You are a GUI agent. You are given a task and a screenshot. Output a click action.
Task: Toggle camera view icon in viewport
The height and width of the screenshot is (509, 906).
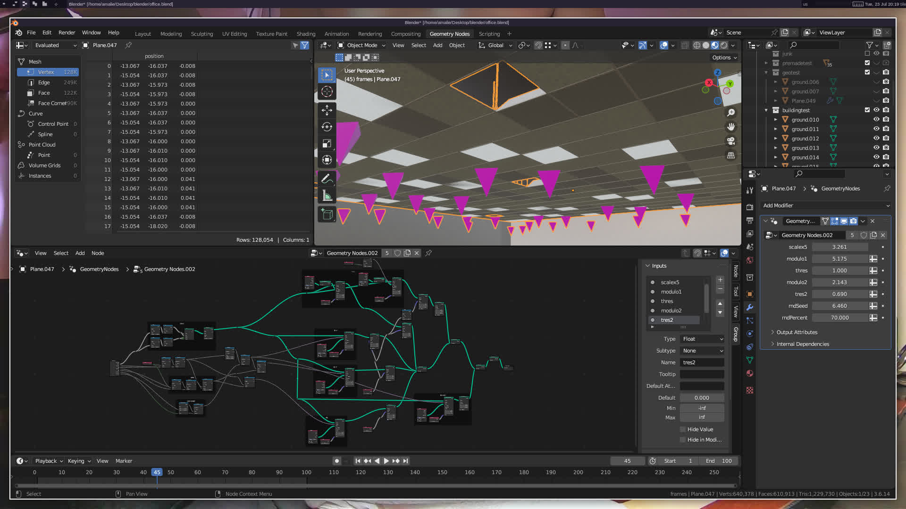coord(731,141)
